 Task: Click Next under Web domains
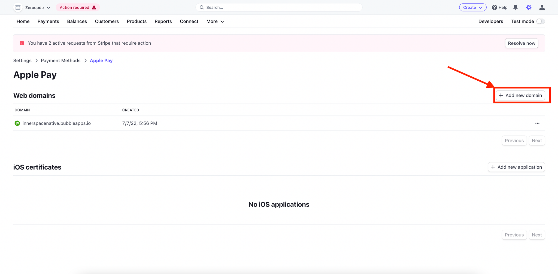pyautogui.click(x=537, y=141)
